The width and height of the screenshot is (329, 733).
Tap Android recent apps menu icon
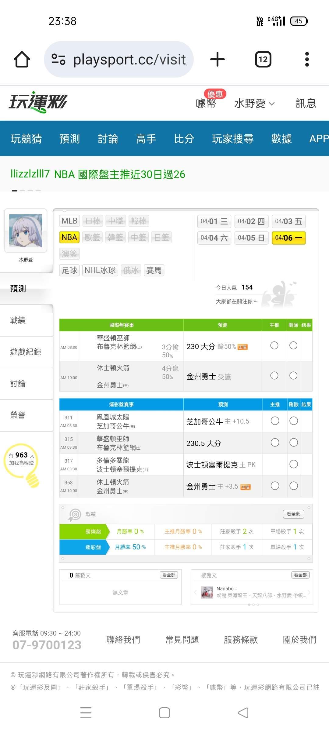point(86,713)
